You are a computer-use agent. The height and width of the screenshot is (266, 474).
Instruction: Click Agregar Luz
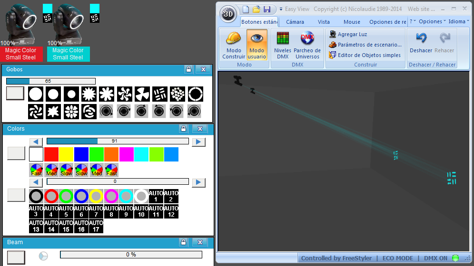pos(348,34)
